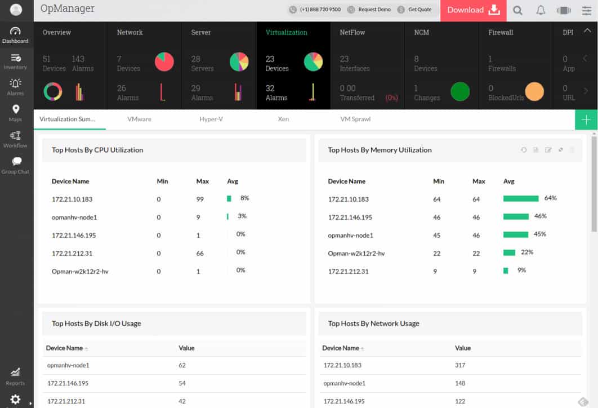Click the Top Hosts By Network Usage title

click(374, 323)
